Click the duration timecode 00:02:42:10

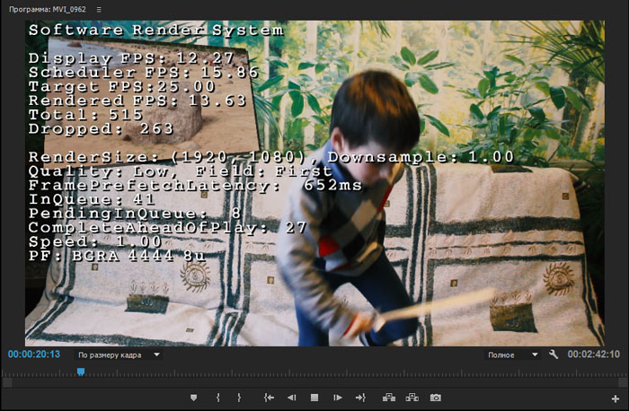point(593,354)
